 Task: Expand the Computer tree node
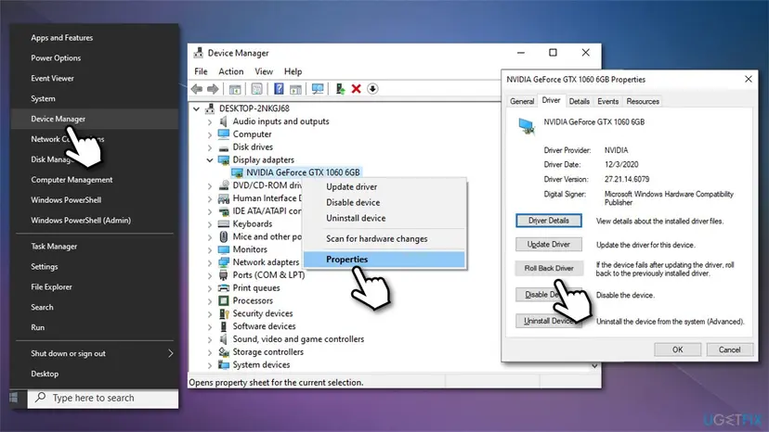point(210,134)
